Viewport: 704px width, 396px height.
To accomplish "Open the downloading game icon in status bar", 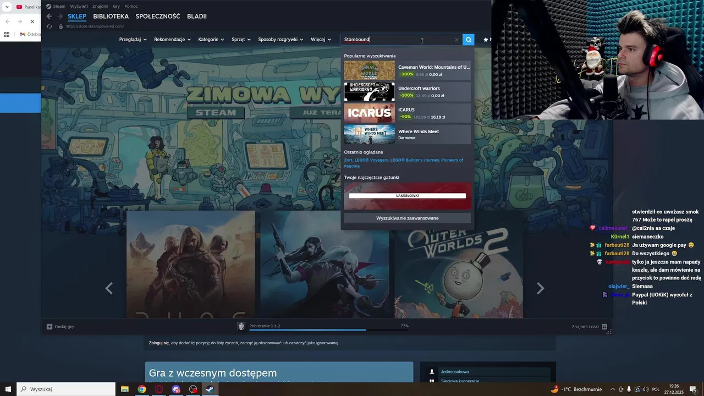I will click(x=241, y=326).
